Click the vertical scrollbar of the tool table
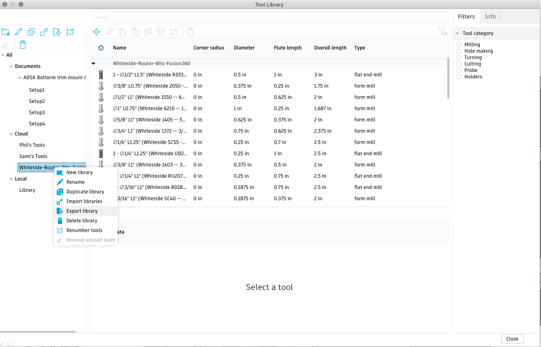The image size is (541, 347). pyautogui.click(x=448, y=78)
